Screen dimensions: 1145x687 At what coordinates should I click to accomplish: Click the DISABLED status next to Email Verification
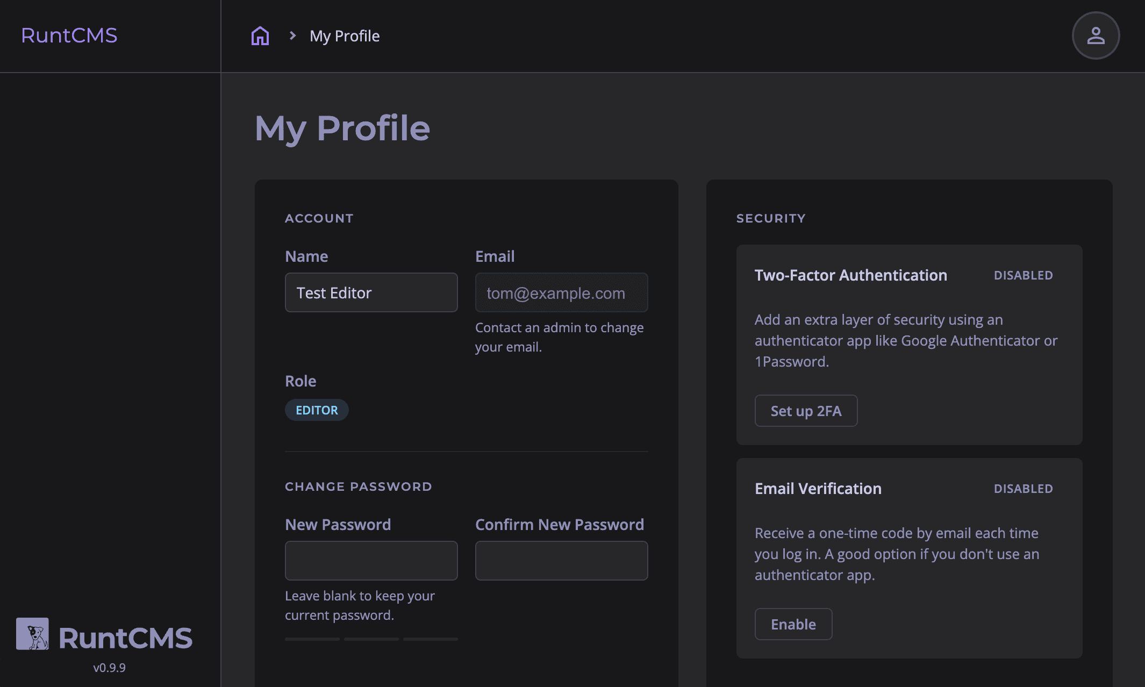1022,489
